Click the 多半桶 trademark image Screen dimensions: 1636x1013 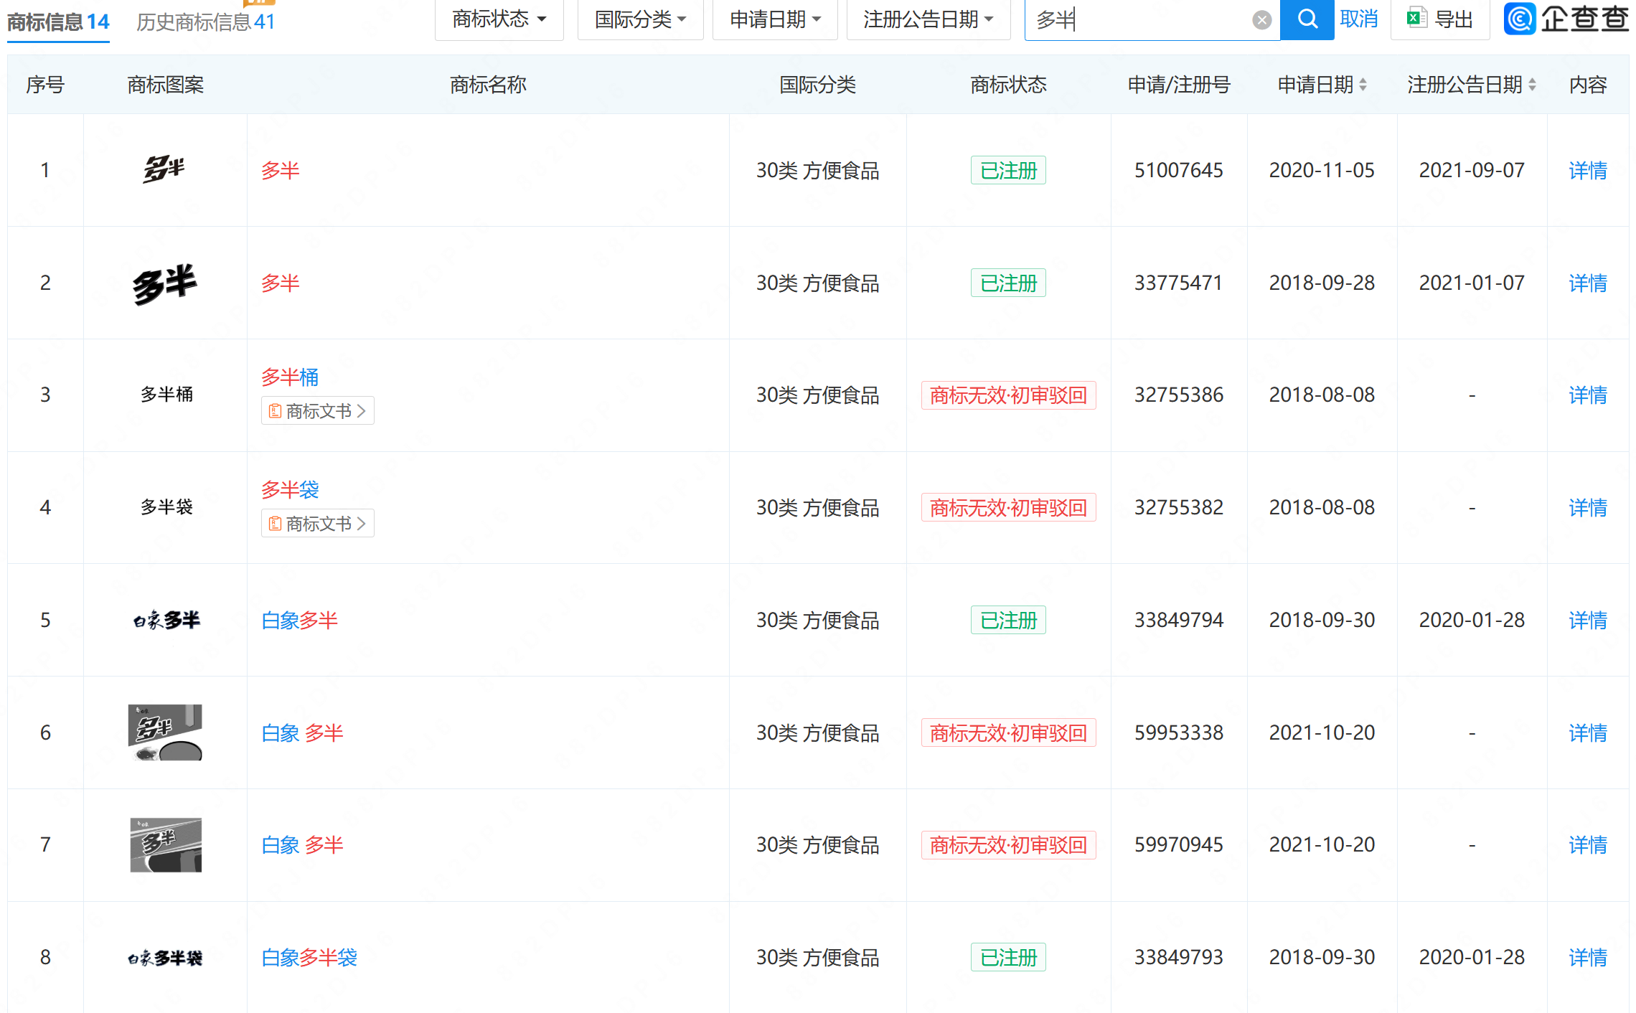(x=166, y=394)
